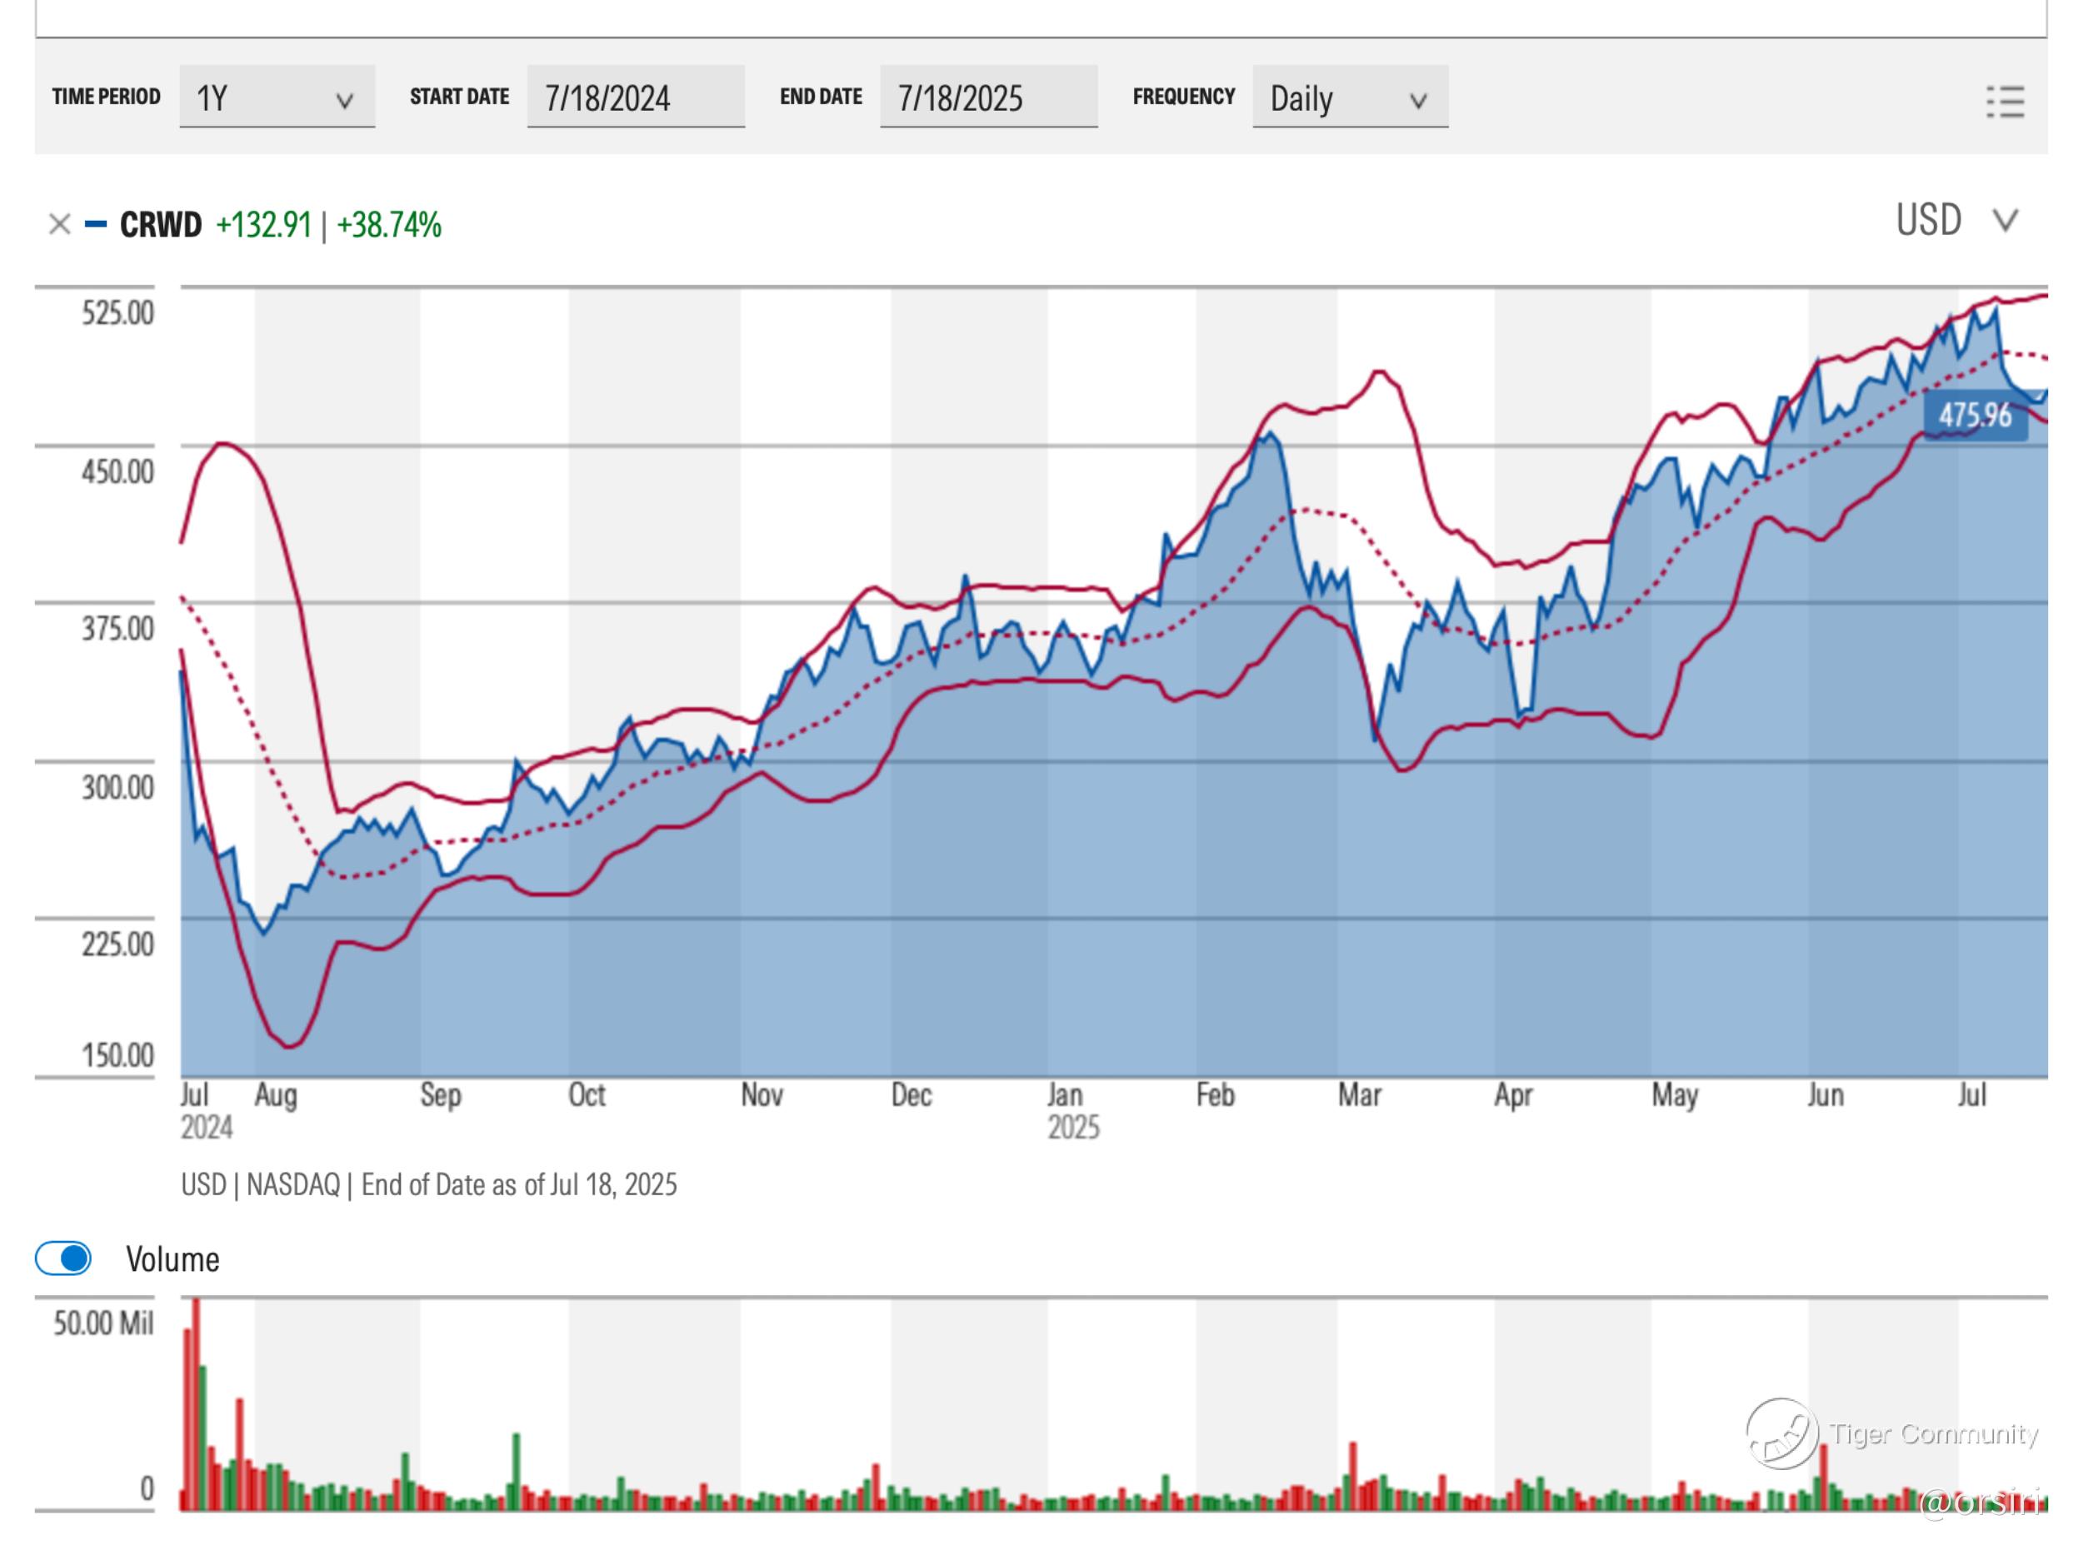Open the Frequency Daily dropdown

click(x=1349, y=97)
